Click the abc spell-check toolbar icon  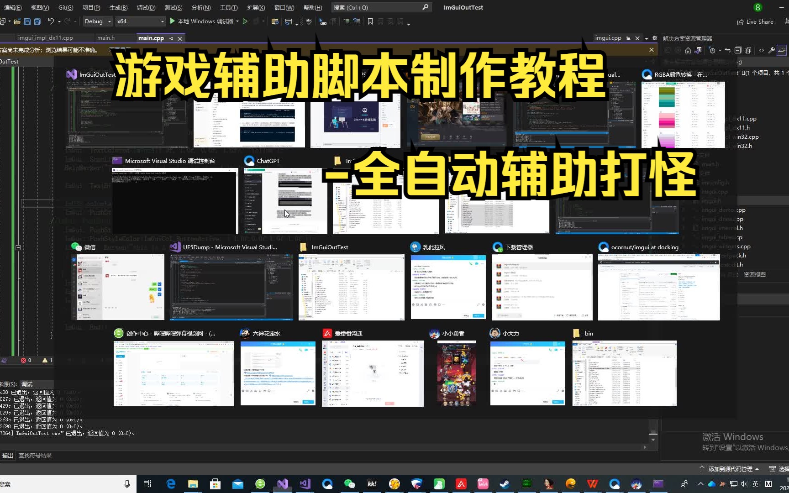click(309, 21)
